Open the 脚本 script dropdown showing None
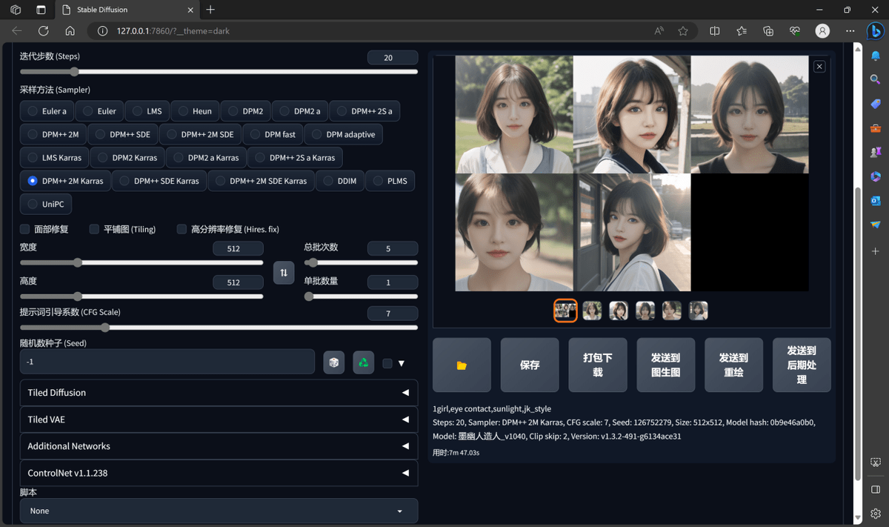Image resolution: width=889 pixels, height=527 pixels. tap(219, 511)
